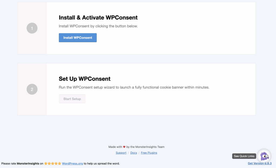Open the Docs link in footer
276x168 pixels.
[134, 153]
